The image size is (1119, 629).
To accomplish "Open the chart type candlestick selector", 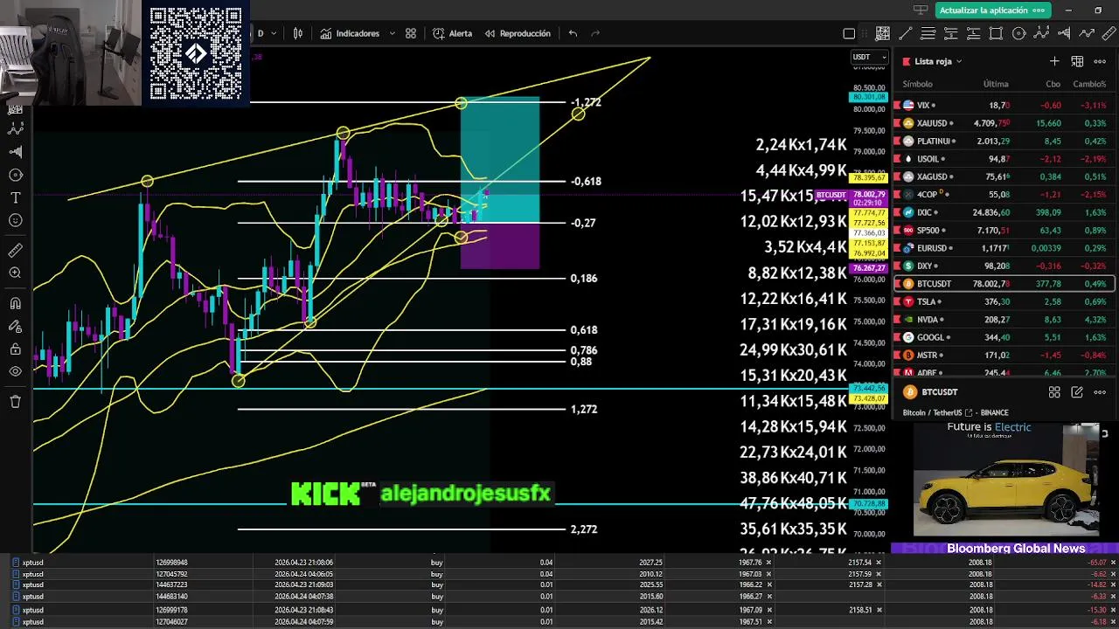I will click(298, 33).
